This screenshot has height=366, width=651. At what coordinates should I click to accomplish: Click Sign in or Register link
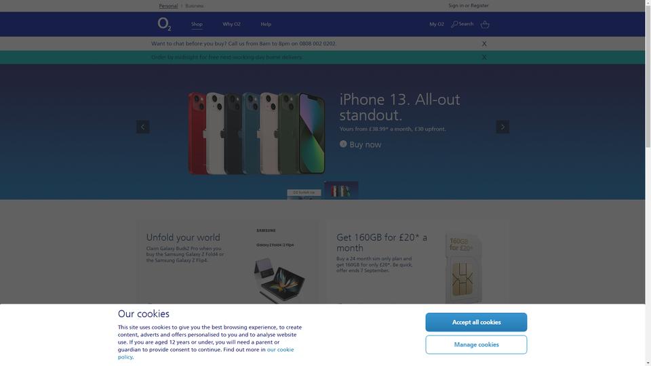point(469,5)
